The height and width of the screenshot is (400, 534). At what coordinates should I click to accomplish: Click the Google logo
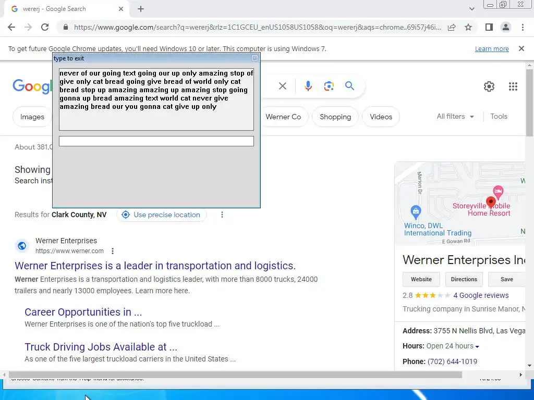[x=32, y=86]
